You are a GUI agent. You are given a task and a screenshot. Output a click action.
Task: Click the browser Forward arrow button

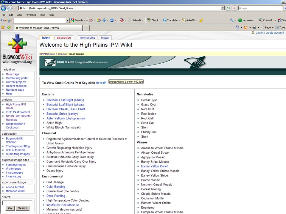click(x=10, y=8)
